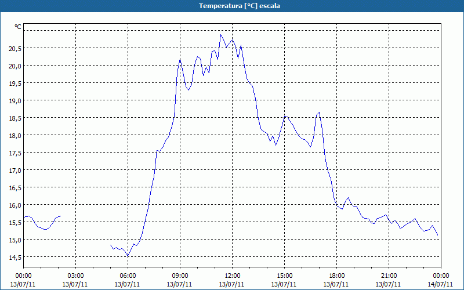Click the 09:00 time axis label

tap(180, 276)
